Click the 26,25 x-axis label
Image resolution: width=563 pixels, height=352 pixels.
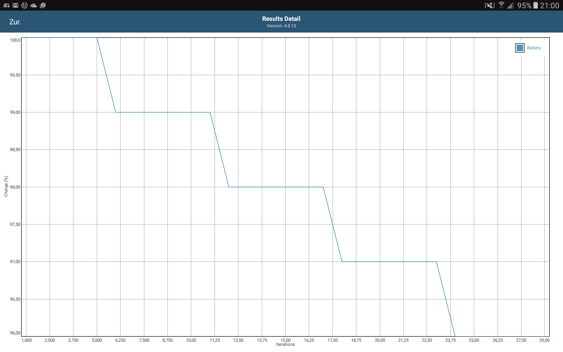498,340
